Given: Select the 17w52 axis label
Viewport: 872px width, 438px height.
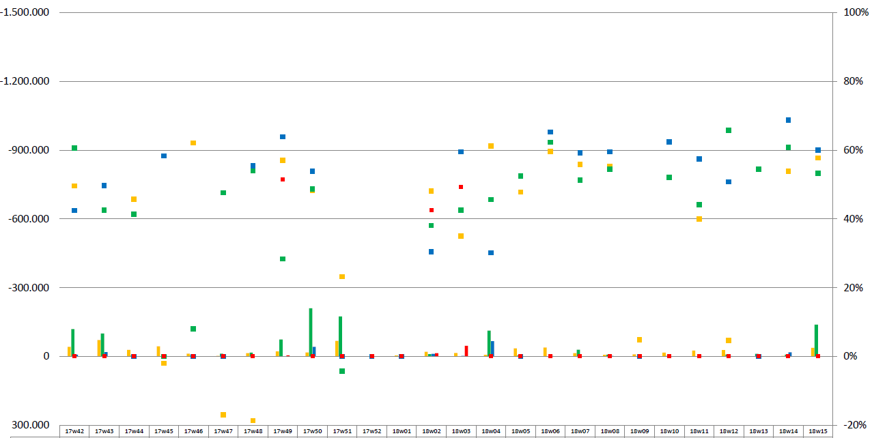Looking at the screenshot, I should tap(371, 431).
